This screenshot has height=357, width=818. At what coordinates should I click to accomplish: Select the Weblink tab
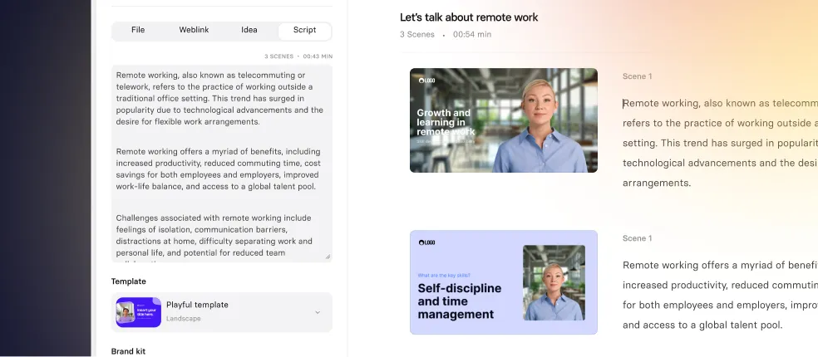pyautogui.click(x=194, y=31)
